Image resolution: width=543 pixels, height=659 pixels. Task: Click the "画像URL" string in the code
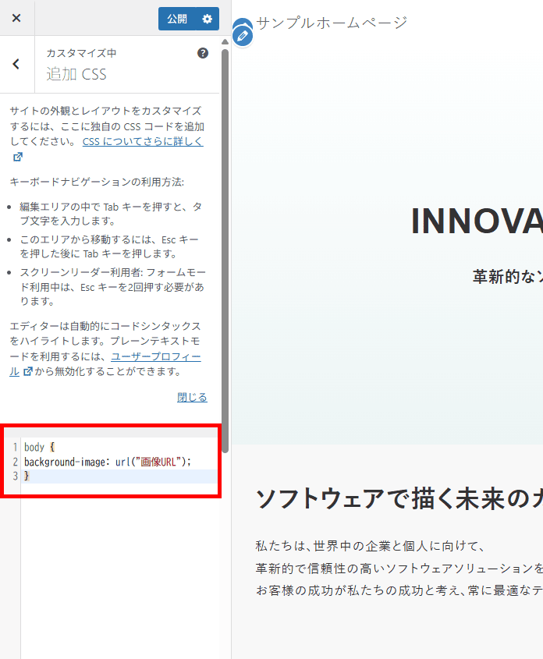tap(158, 462)
